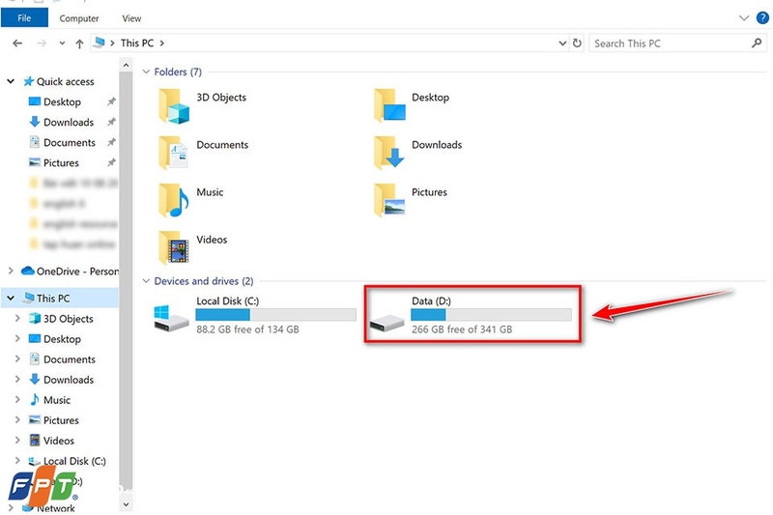Expand Downloads under This PC tree

pos(17,379)
